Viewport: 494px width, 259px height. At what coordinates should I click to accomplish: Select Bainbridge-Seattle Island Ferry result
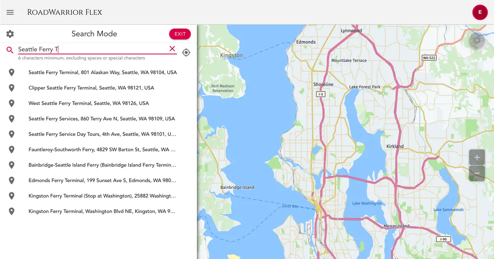tap(98, 165)
